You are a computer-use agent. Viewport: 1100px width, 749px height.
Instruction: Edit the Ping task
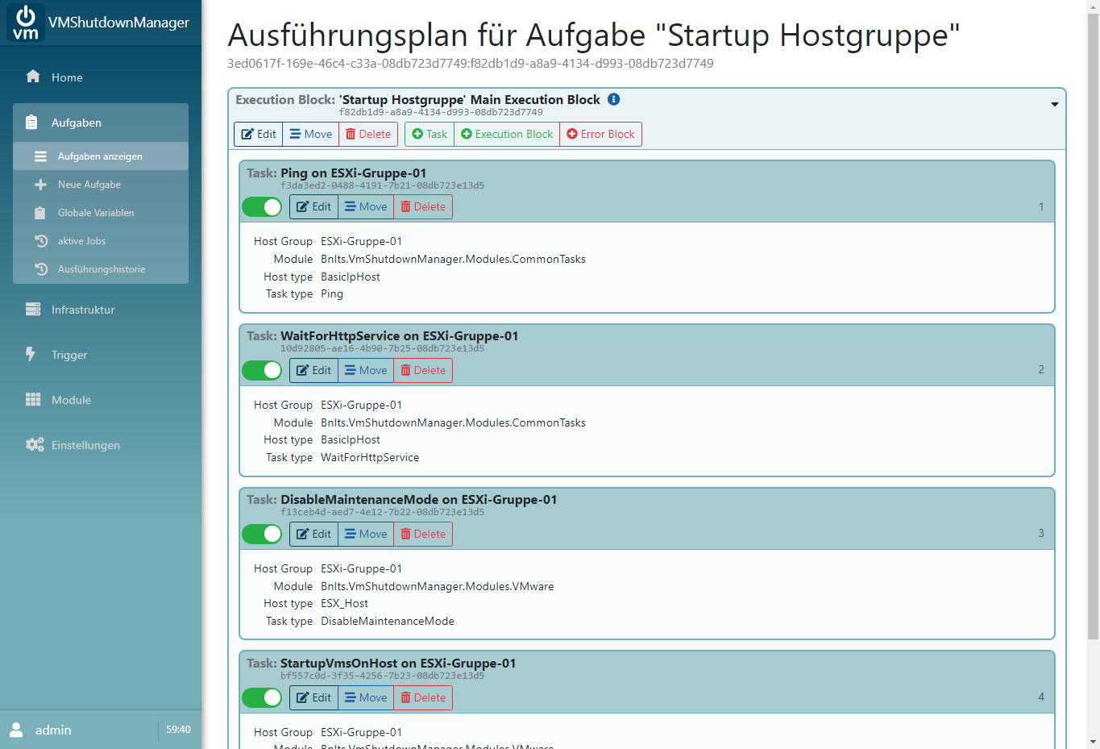[x=314, y=207]
